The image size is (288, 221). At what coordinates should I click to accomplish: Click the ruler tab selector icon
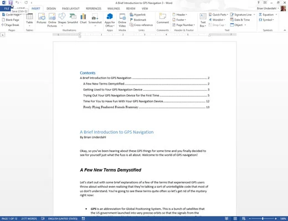(3, 35)
